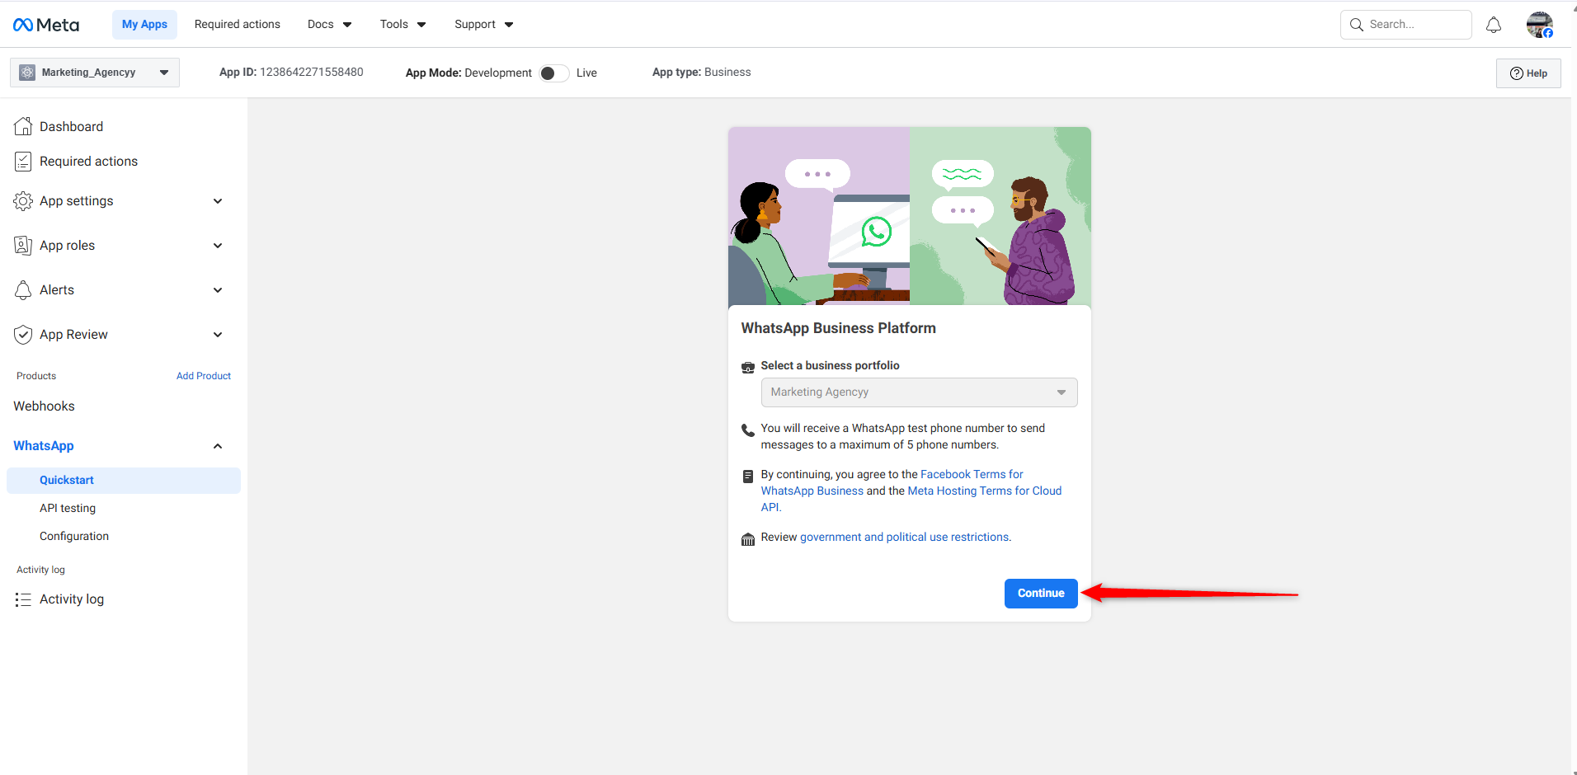Expand the Alerts chevron
Viewport: 1577px width, 775px height.
218,290
